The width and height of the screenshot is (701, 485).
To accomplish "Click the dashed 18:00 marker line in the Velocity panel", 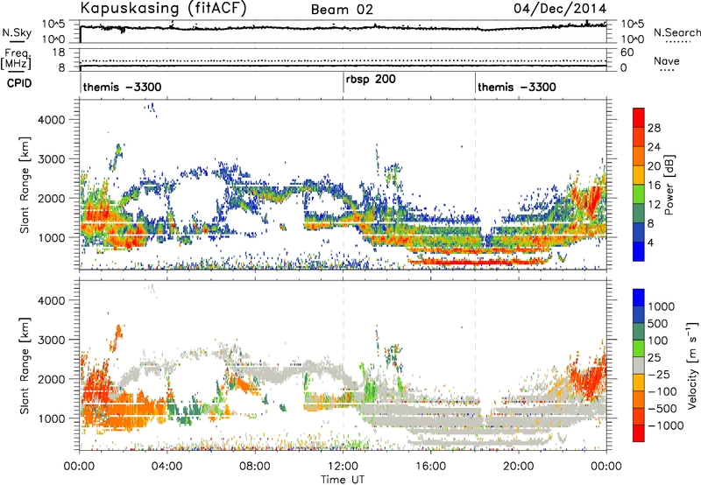I will [475, 365].
